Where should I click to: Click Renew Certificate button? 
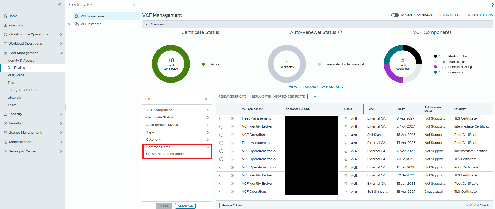point(232,96)
